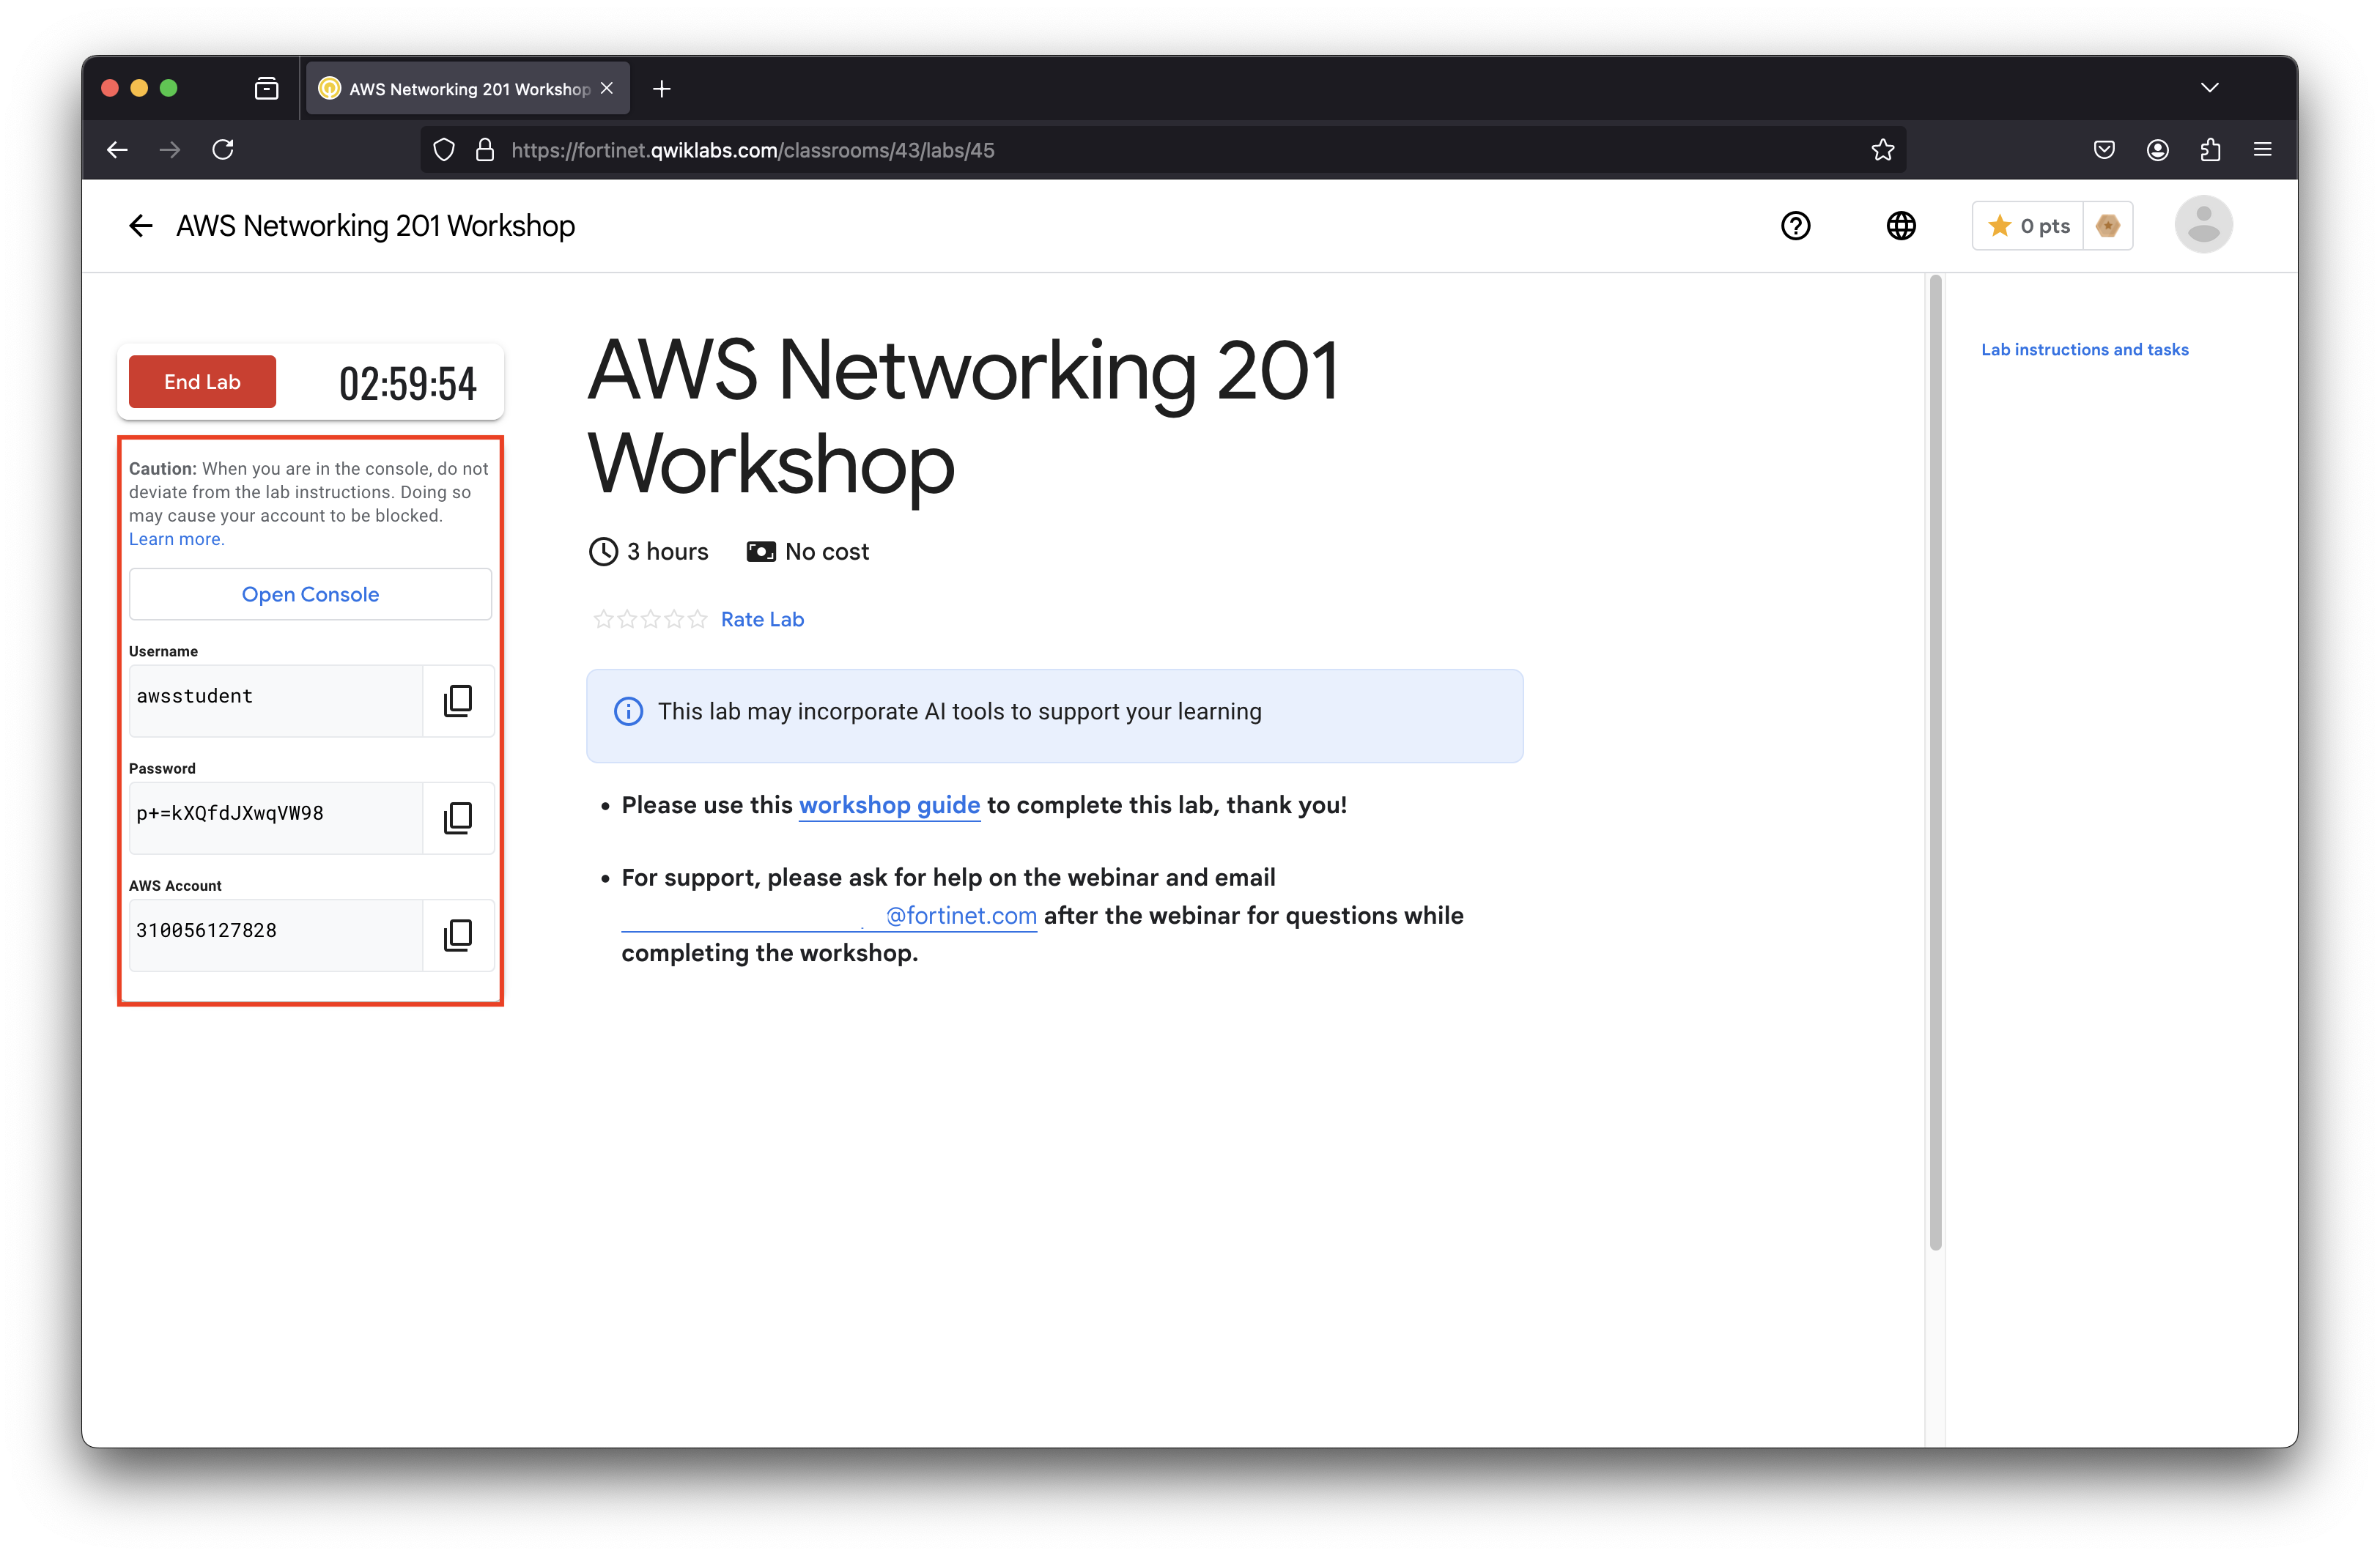Click the Password field value
The width and height of the screenshot is (2380, 1556).
click(276, 817)
